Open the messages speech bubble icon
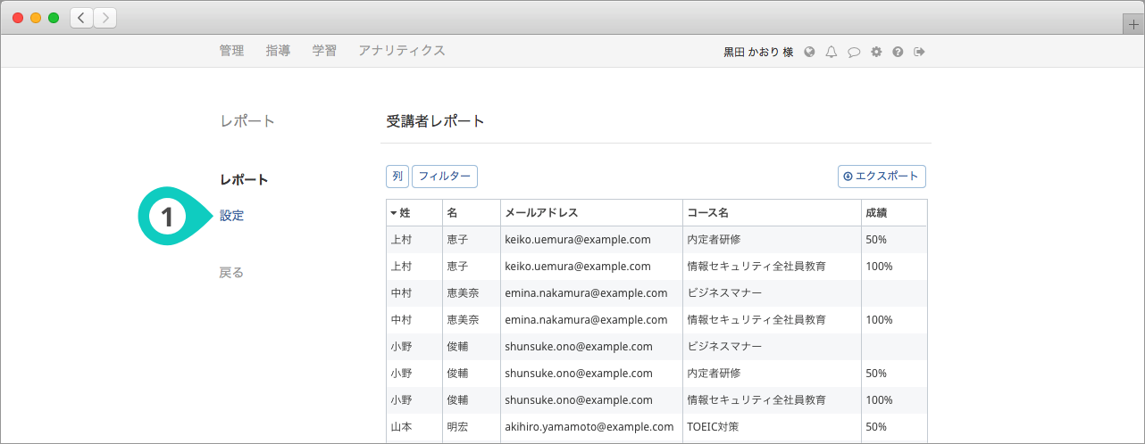This screenshot has height=444, width=1145. (854, 52)
